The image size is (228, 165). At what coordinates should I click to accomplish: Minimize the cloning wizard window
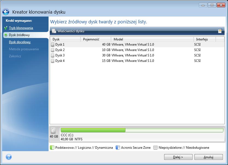coord(203,5)
